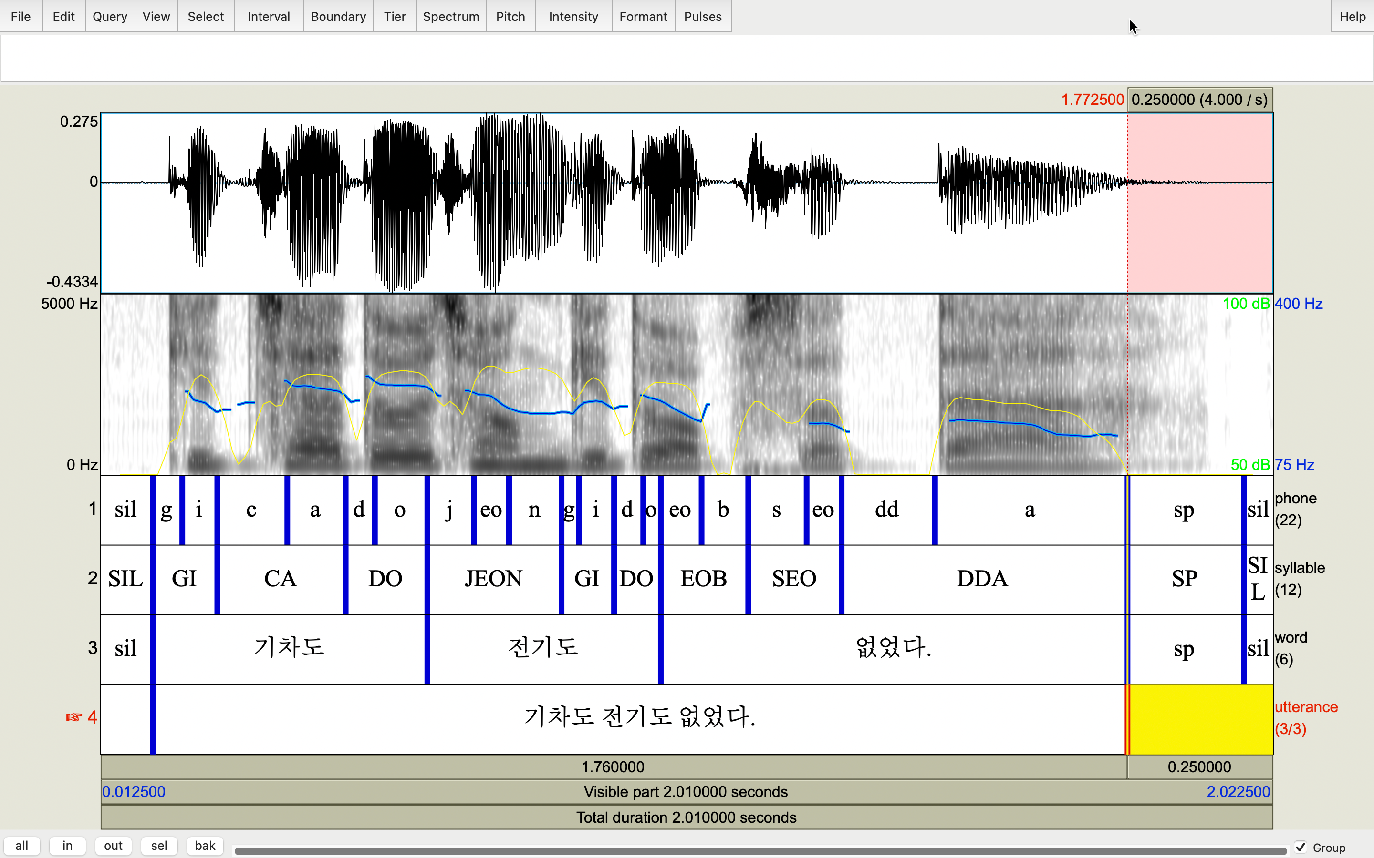Click the 'all' zoom button

point(21,846)
